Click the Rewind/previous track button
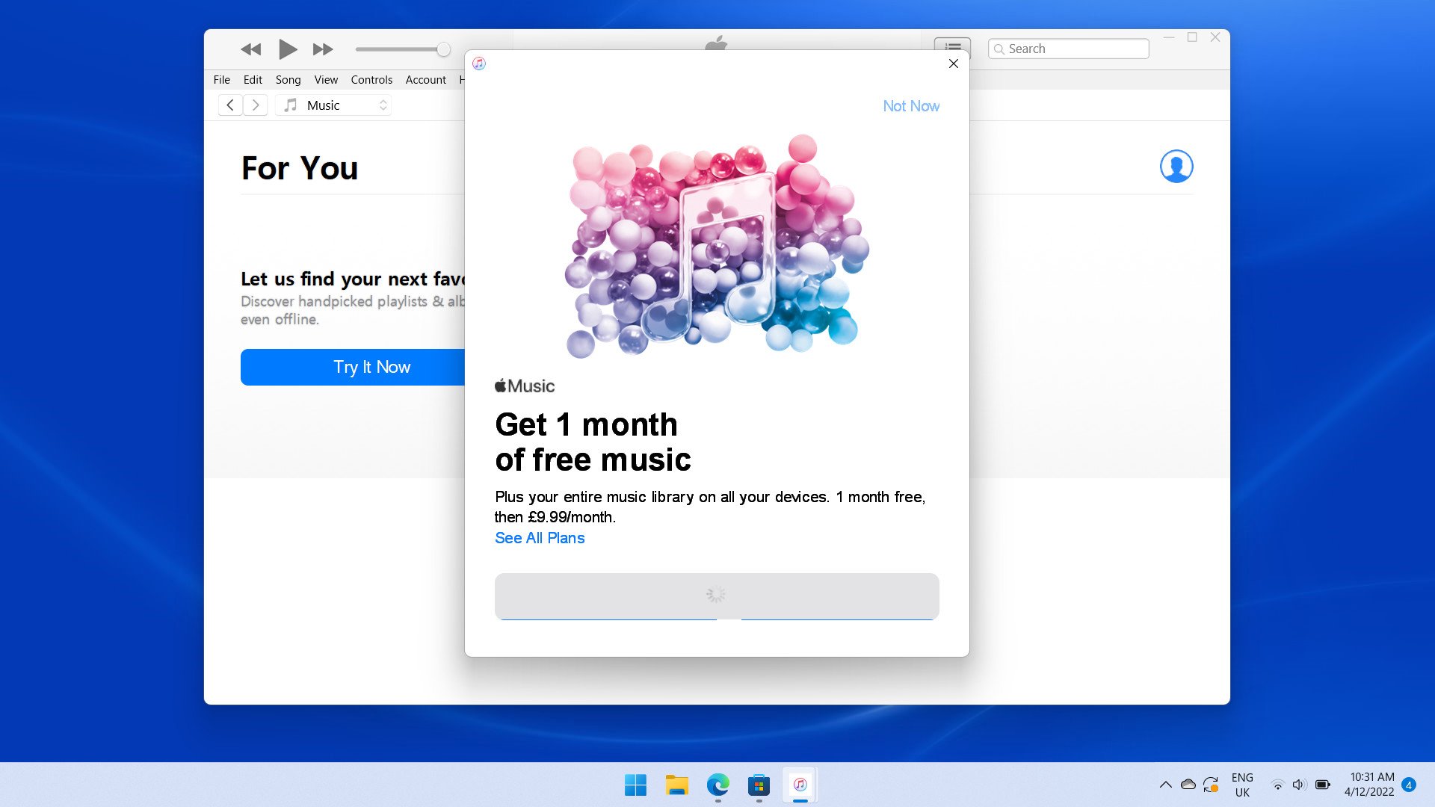This screenshot has height=807, width=1435. pos(251,49)
